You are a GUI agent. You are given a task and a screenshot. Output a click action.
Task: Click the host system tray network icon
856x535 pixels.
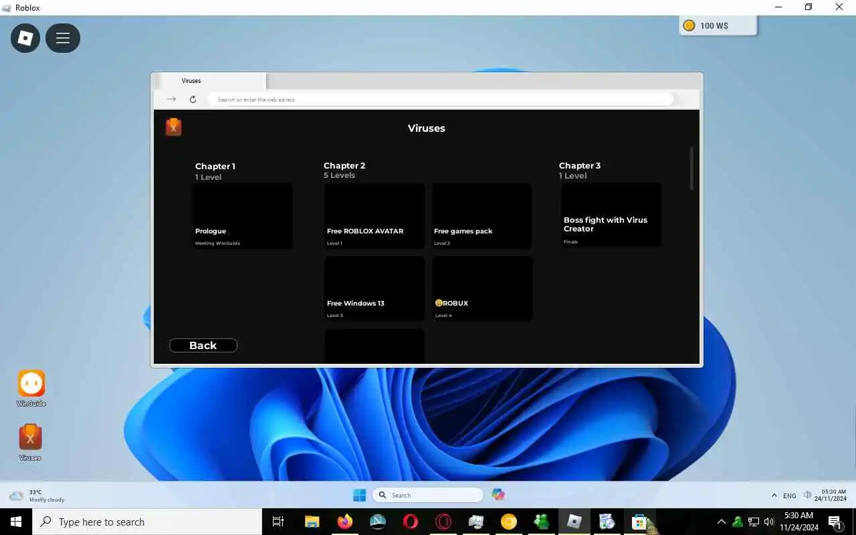[753, 522]
